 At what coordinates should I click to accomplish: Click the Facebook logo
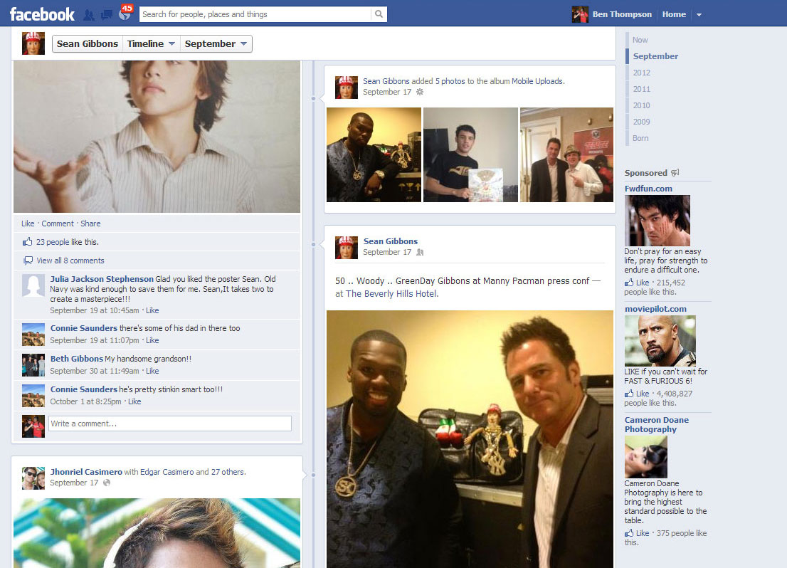point(42,14)
